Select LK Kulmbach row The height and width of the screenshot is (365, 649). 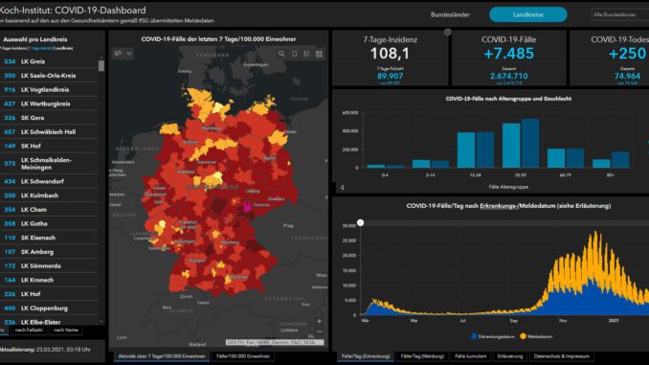click(49, 195)
